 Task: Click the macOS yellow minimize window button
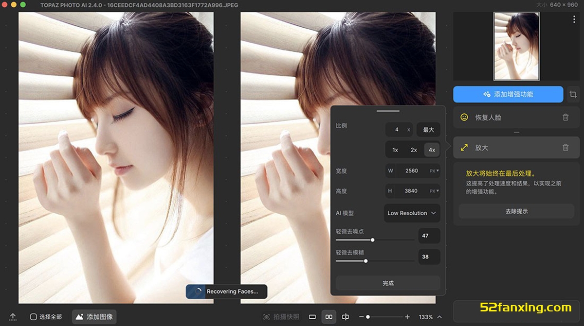[14, 4]
